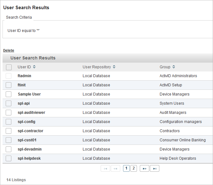The image size is (213, 185).
Task: Click ActivID Setup group cell
Action: click(x=171, y=85)
